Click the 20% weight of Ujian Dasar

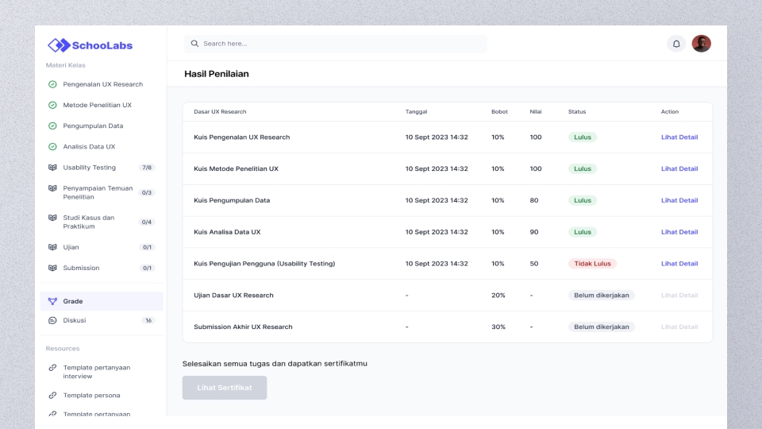498,296
